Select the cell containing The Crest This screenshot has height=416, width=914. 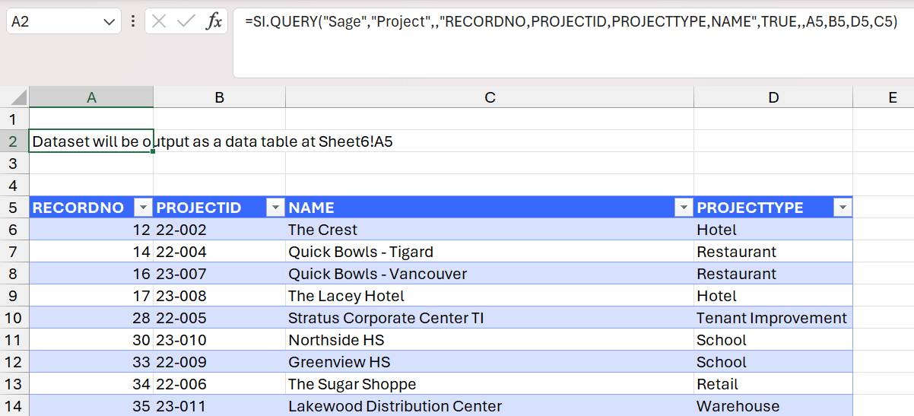(x=490, y=230)
